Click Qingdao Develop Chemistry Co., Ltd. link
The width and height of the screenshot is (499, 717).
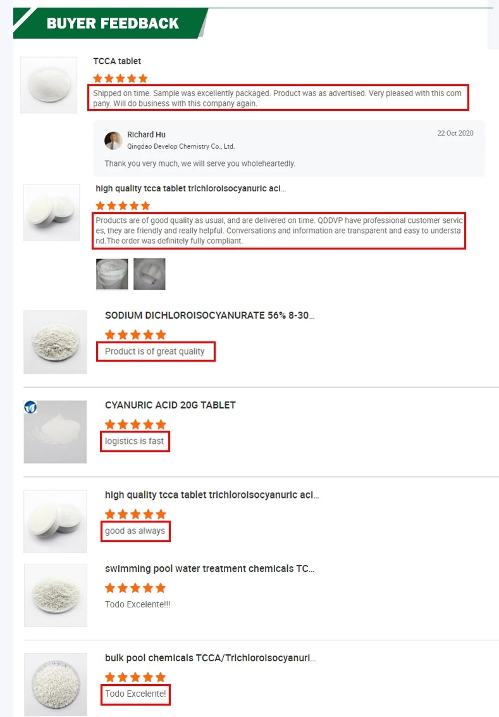pyautogui.click(x=181, y=146)
